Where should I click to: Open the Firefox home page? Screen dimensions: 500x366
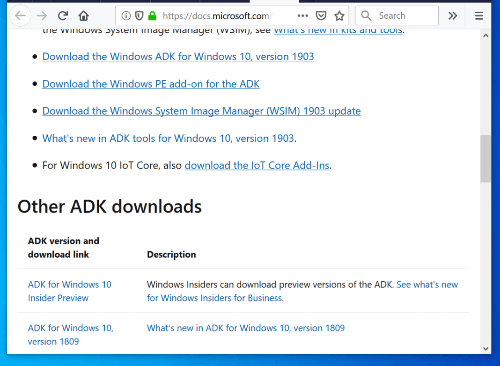tap(83, 15)
